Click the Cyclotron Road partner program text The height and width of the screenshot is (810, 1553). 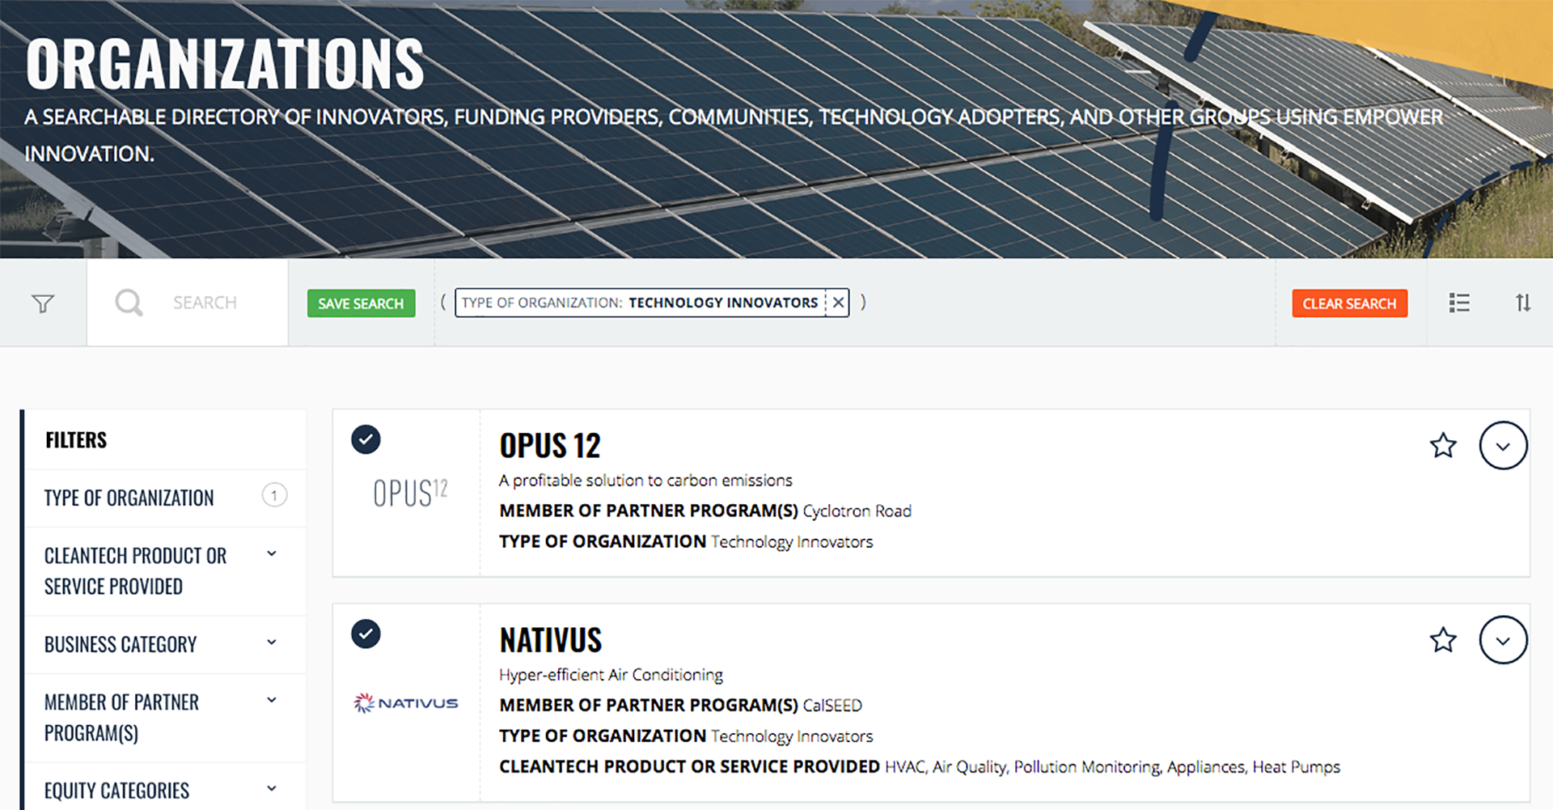[x=857, y=511]
